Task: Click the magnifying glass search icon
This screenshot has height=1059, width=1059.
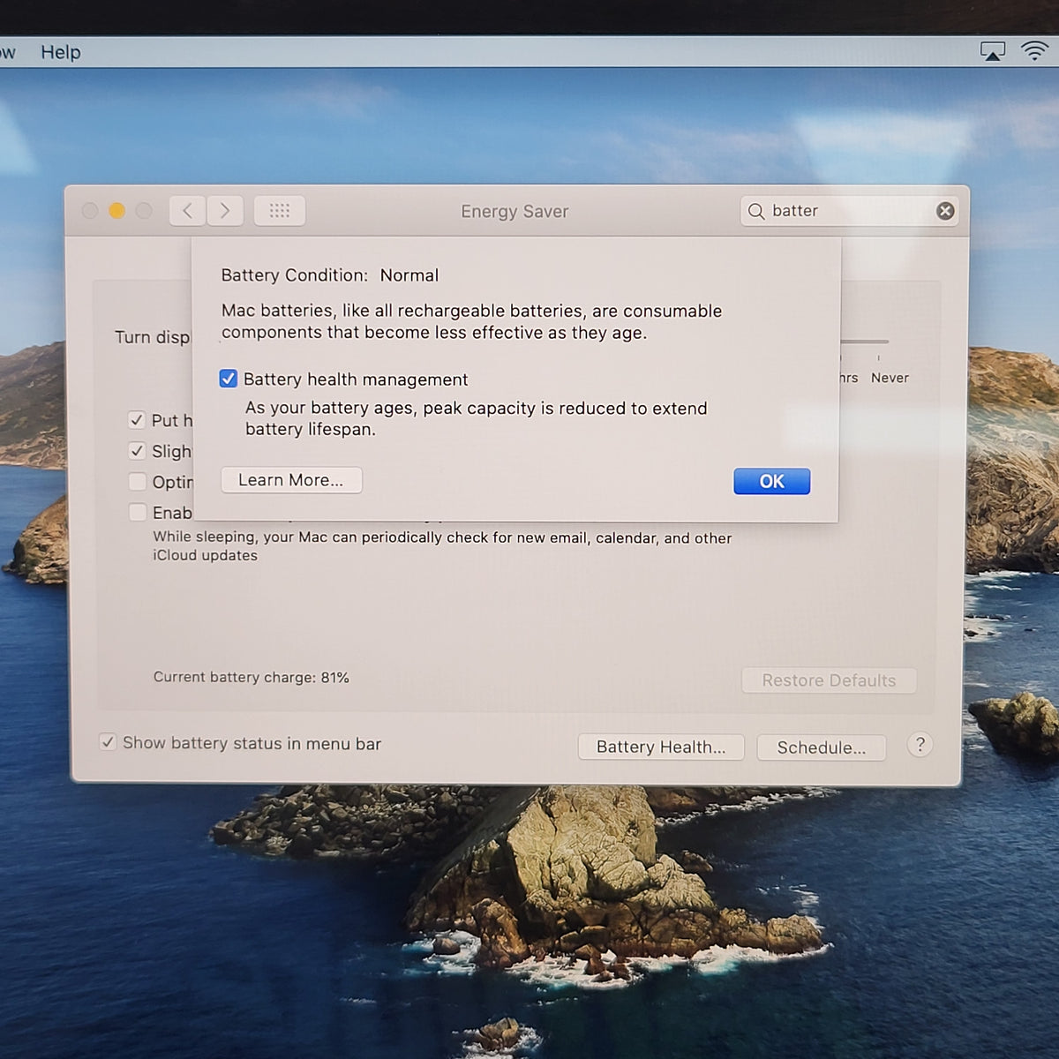Action: pyautogui.click(x=756, y=212)
